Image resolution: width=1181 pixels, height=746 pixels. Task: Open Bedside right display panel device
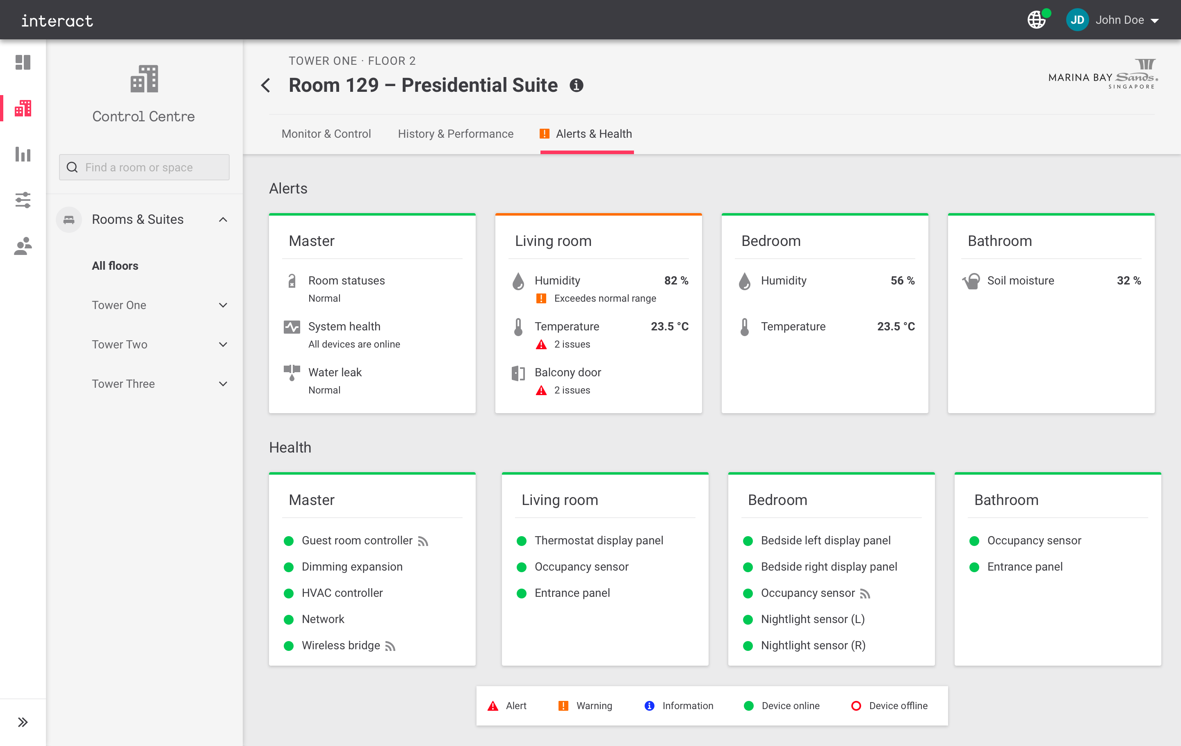tap(829, 566)
